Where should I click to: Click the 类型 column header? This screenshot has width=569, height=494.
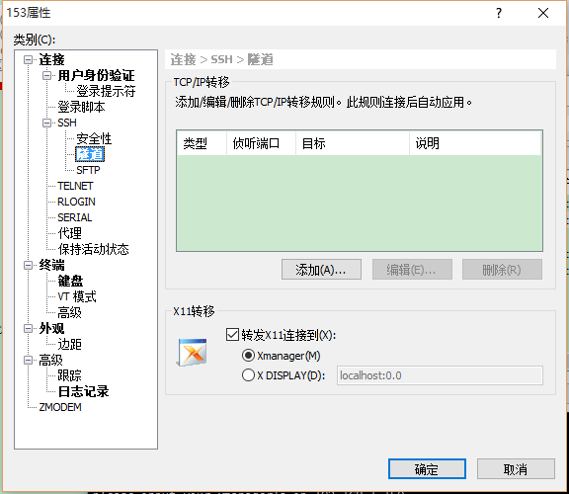click(203, 143)
